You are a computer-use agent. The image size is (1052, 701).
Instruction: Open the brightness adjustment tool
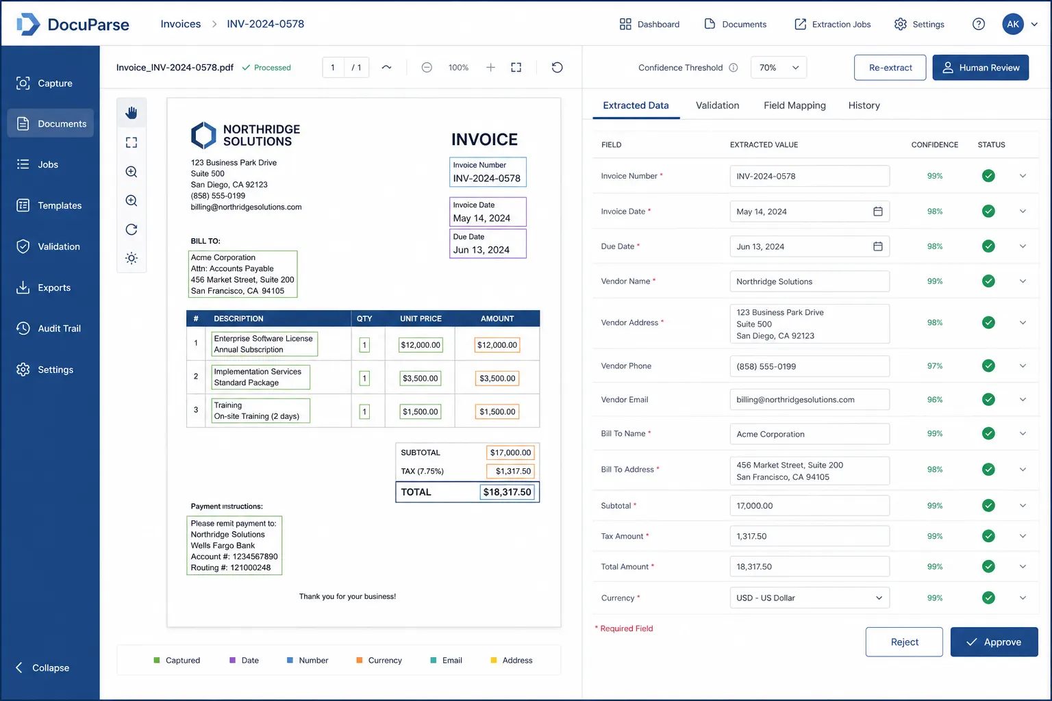pyautogui.click(x=131, y=258)
